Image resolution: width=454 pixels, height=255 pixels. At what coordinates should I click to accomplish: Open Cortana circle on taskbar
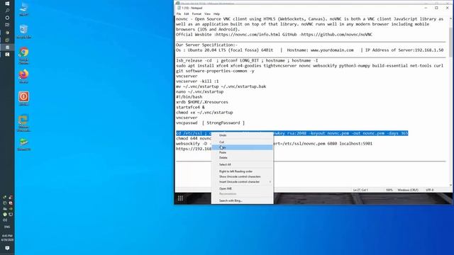(x=7, y=18)
